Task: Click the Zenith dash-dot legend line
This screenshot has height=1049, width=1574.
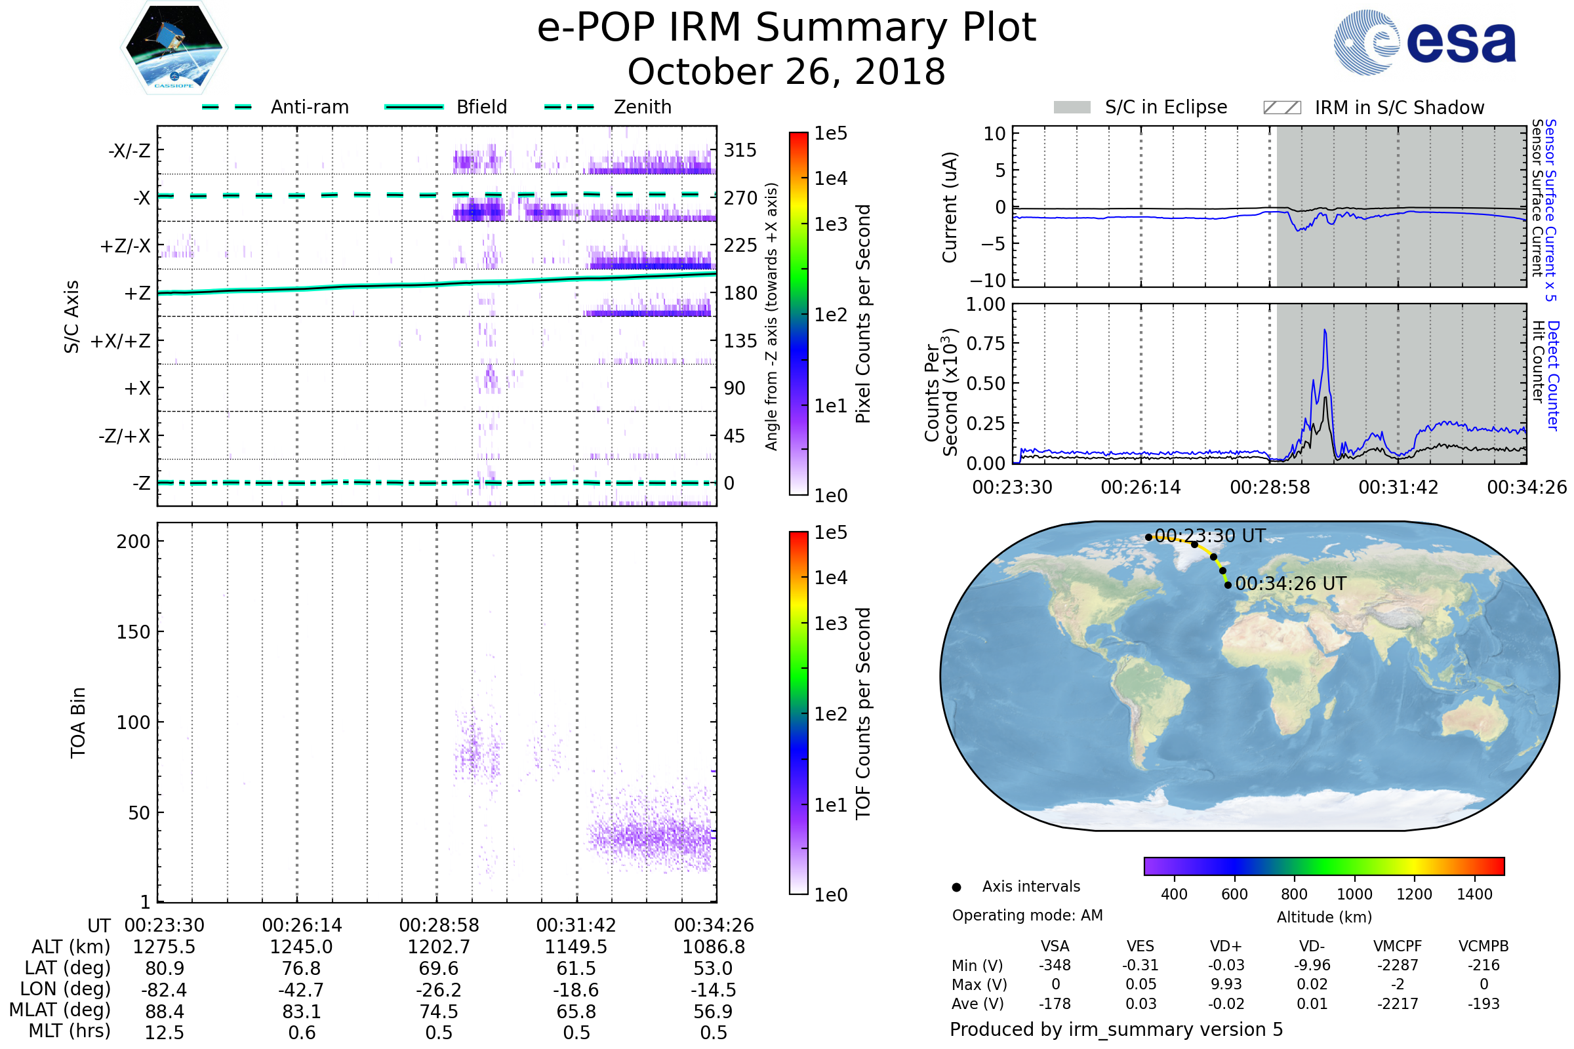Action: [x=569, y=107]
